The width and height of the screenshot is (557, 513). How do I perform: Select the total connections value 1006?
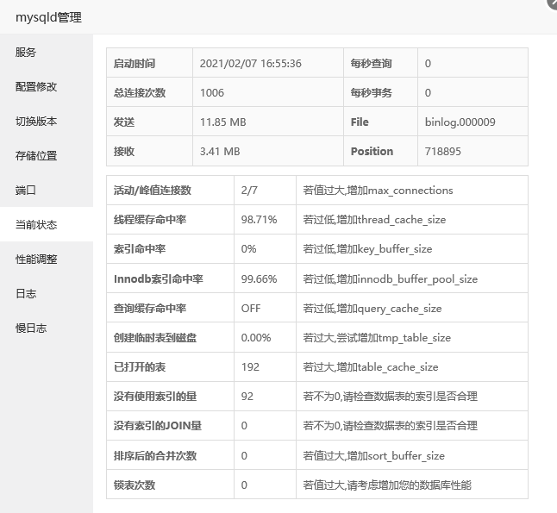(x=212, y=93)
